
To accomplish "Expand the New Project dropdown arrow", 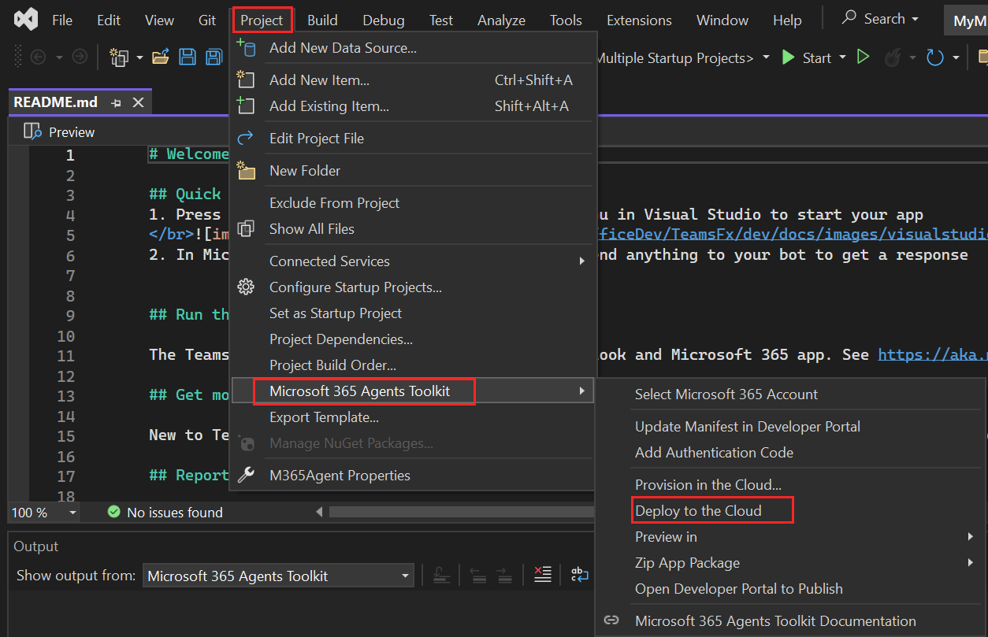I will click(139, 57).
